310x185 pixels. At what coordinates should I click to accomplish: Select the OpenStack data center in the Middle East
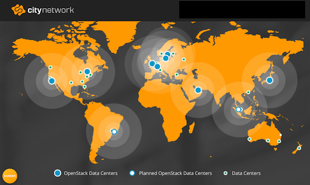click(x=198, y=91)
